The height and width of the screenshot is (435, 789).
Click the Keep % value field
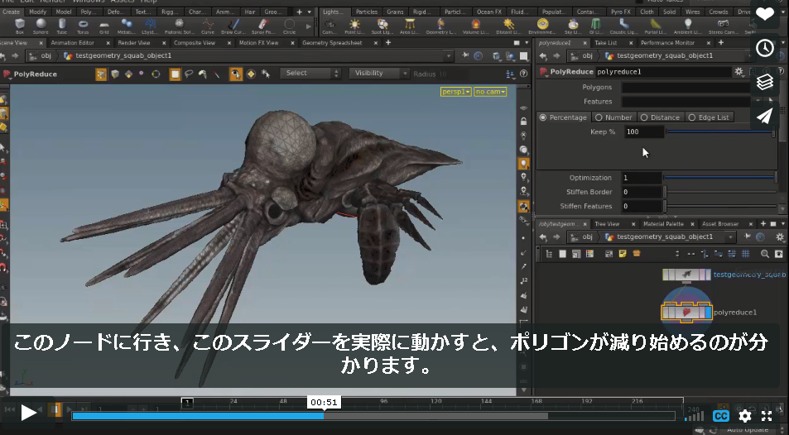(644, 131)
